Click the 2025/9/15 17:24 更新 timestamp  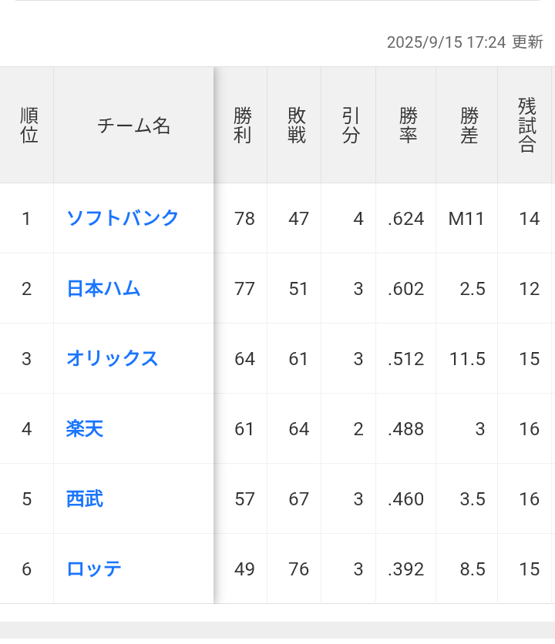(465, 42)
